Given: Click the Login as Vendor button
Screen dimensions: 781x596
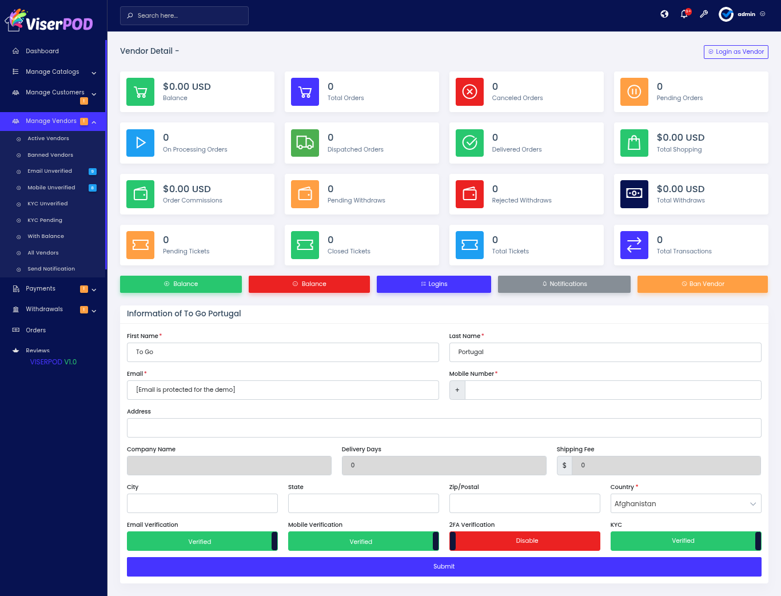Looking at the screenshot, I should click(736, 51).
